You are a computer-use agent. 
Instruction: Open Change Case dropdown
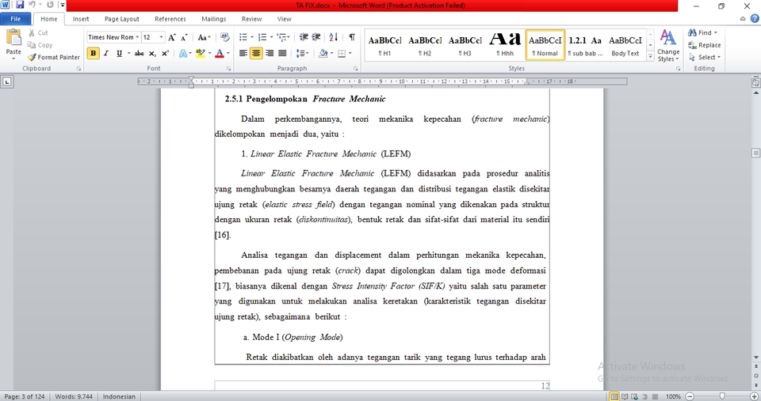click(204, 37)
